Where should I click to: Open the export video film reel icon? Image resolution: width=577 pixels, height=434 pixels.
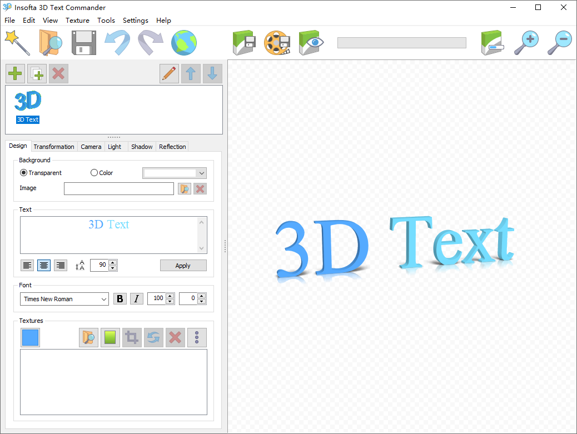click(x=277, y=43)
